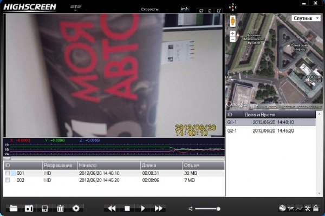Screen dimensions: 325x216
Task: Open the globe map icon
Action: click(282, 208)
